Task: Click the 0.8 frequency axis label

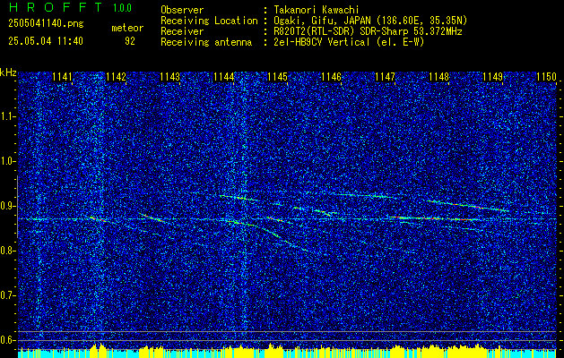Action: pos(6,251)
